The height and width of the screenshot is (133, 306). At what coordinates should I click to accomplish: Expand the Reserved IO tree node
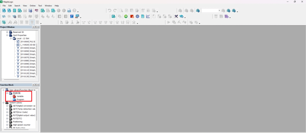(7, 32)
